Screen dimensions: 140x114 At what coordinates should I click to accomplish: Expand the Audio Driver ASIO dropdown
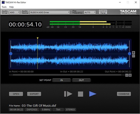(x=14, y=12)
